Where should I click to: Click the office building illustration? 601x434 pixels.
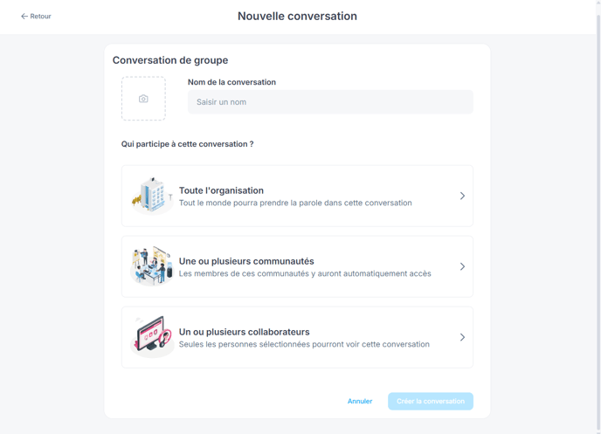[x=152, y=196]
